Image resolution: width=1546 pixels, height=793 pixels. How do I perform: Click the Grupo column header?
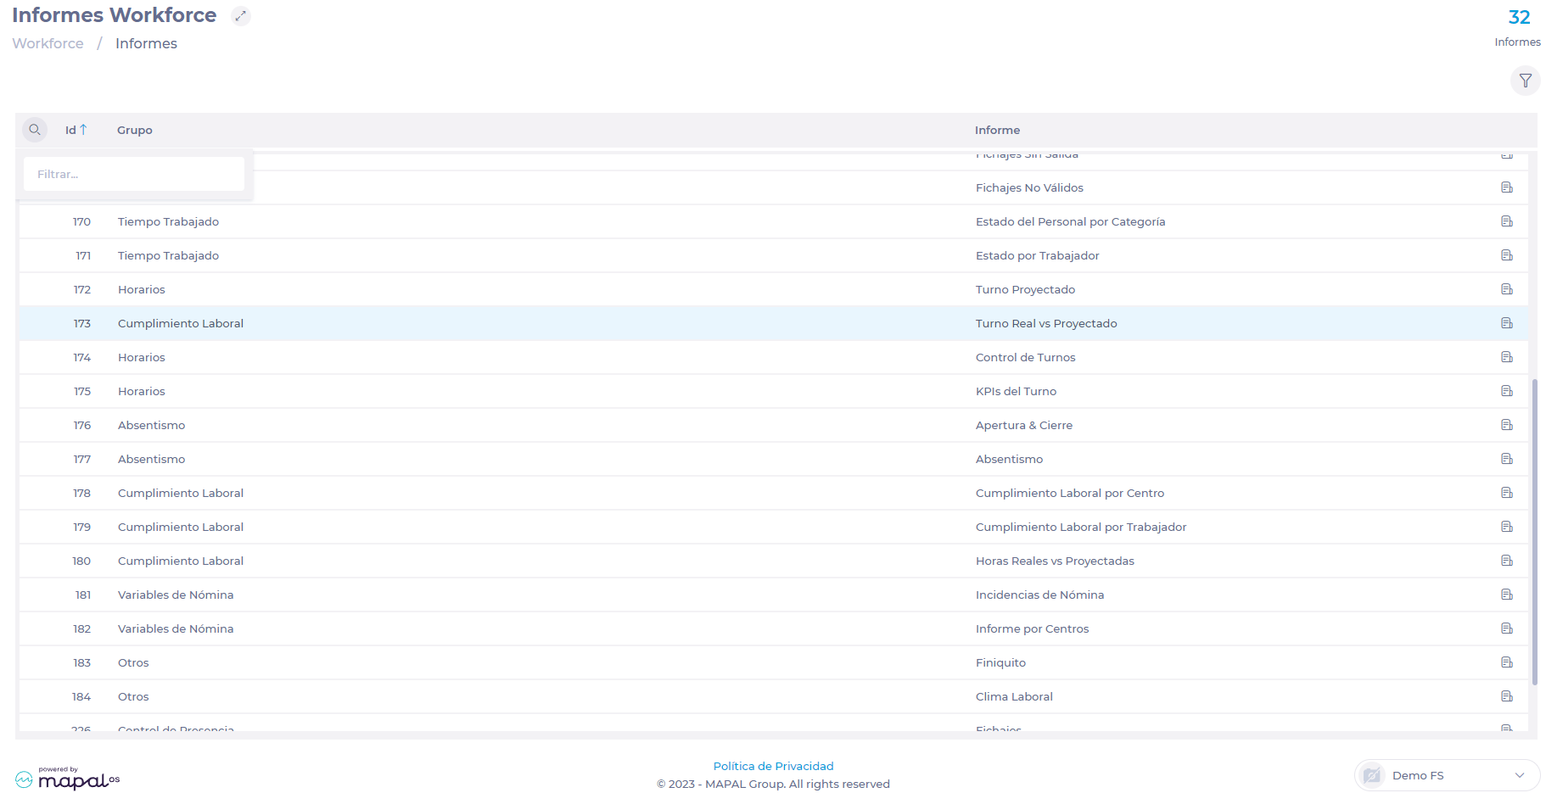click(x=135, y=130)
